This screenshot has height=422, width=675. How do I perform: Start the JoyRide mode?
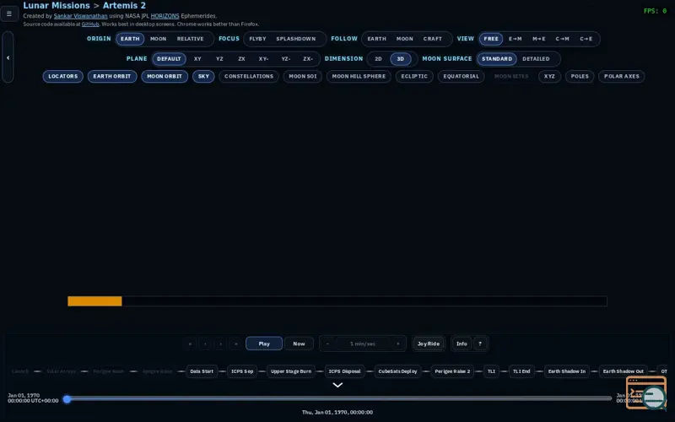429,344
